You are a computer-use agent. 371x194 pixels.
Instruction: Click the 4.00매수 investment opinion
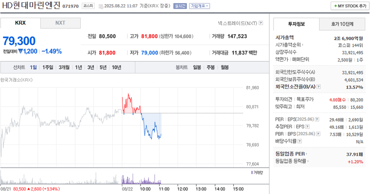pyautogui.click(x=337, y=100)
